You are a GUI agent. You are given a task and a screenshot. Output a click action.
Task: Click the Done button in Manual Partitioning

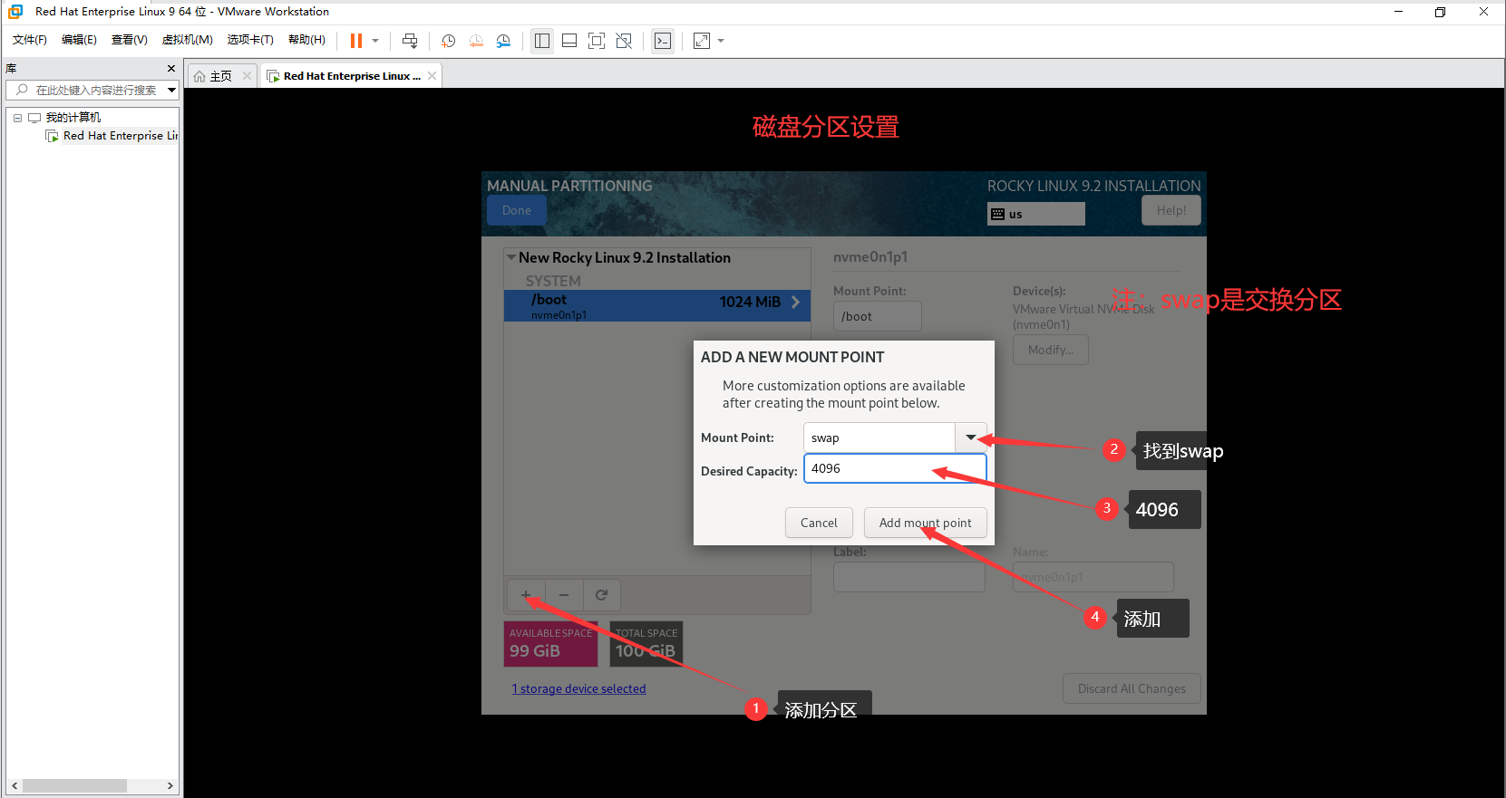point(517,211)
